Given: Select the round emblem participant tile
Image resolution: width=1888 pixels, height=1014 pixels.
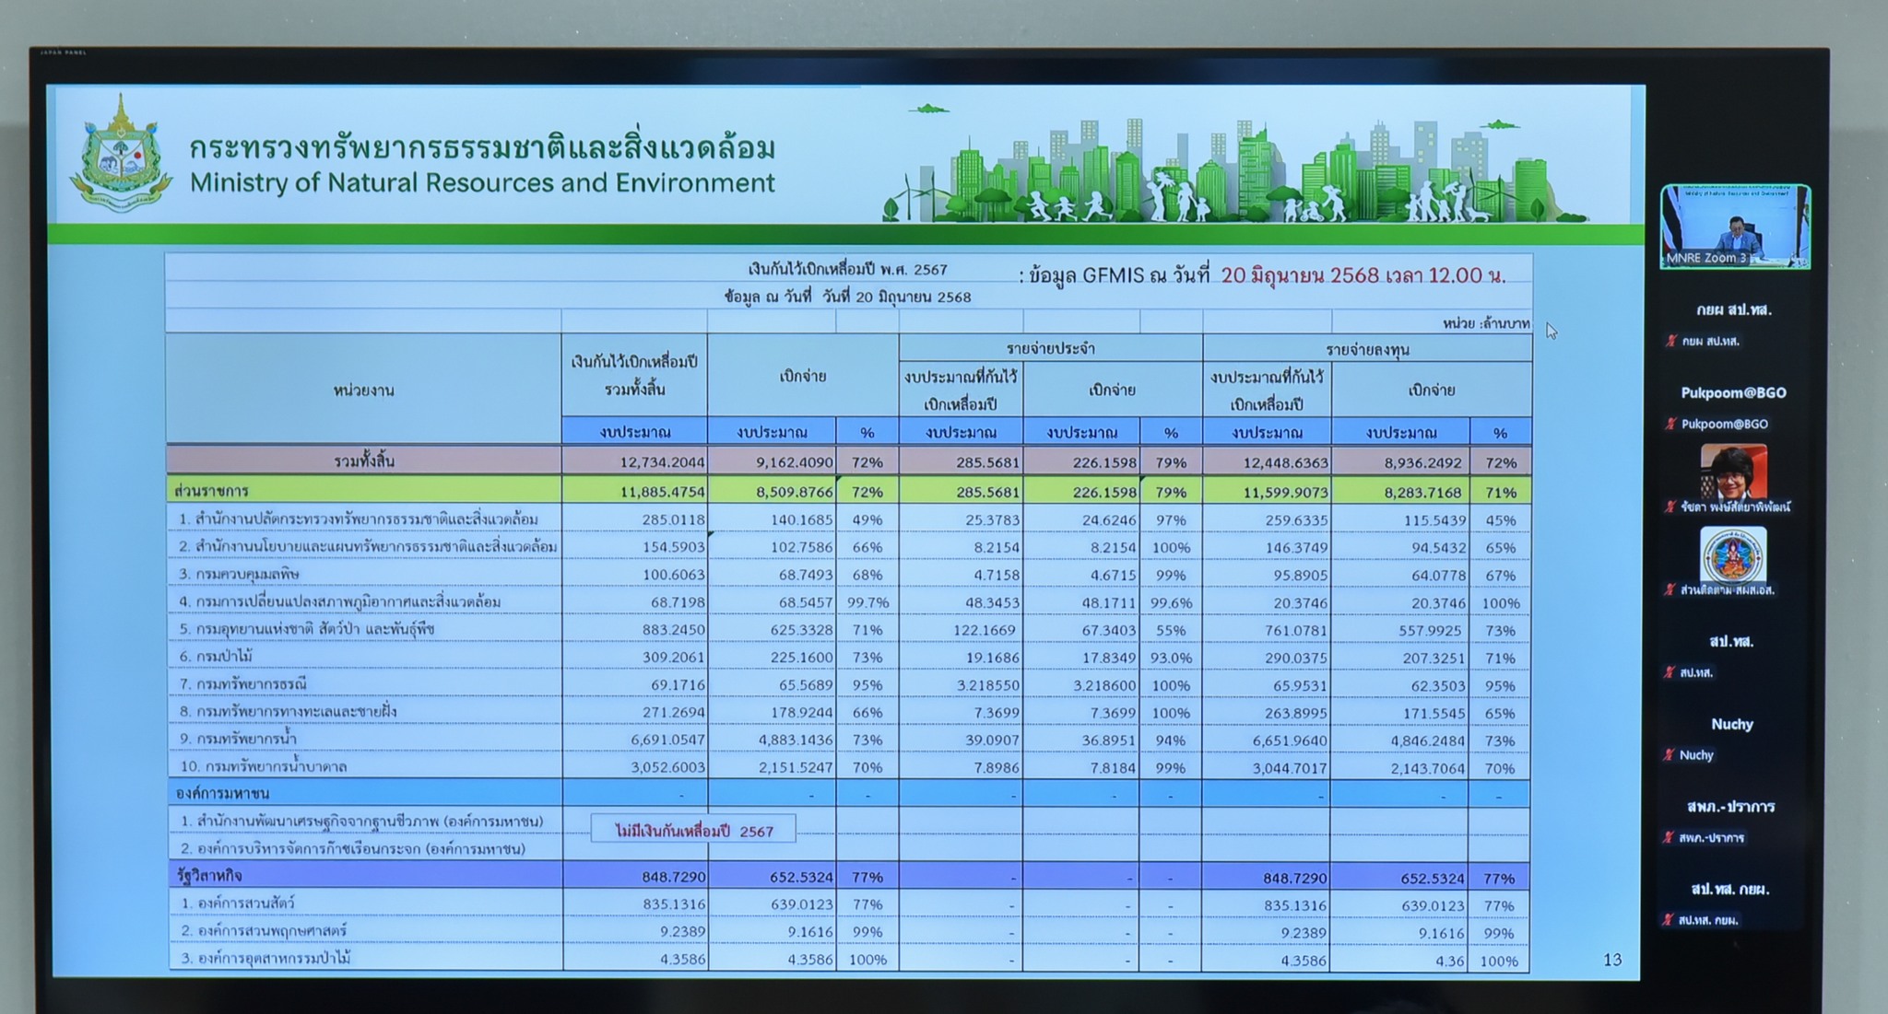Looking at the screenshot, I should click(1733, 555).
